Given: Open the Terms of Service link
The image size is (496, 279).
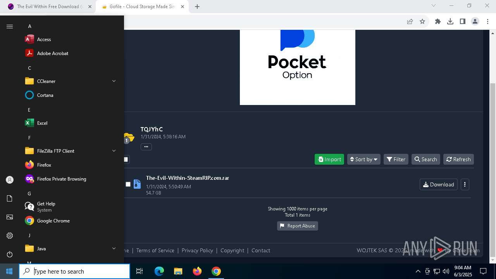Looking at the screenshot, I should tap(155, 250).
